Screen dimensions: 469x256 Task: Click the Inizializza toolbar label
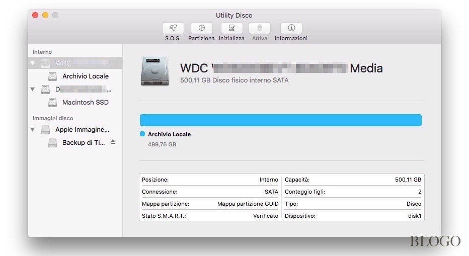[x=231, y=38]
